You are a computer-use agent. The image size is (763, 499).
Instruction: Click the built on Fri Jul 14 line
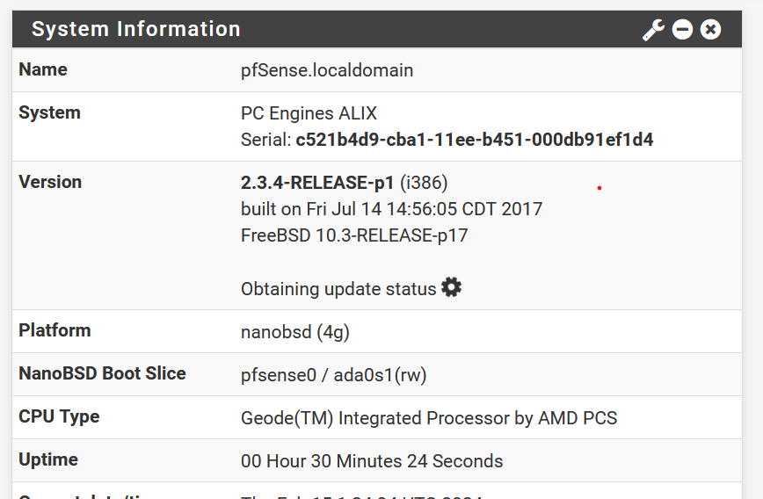(x=392, y=209)
